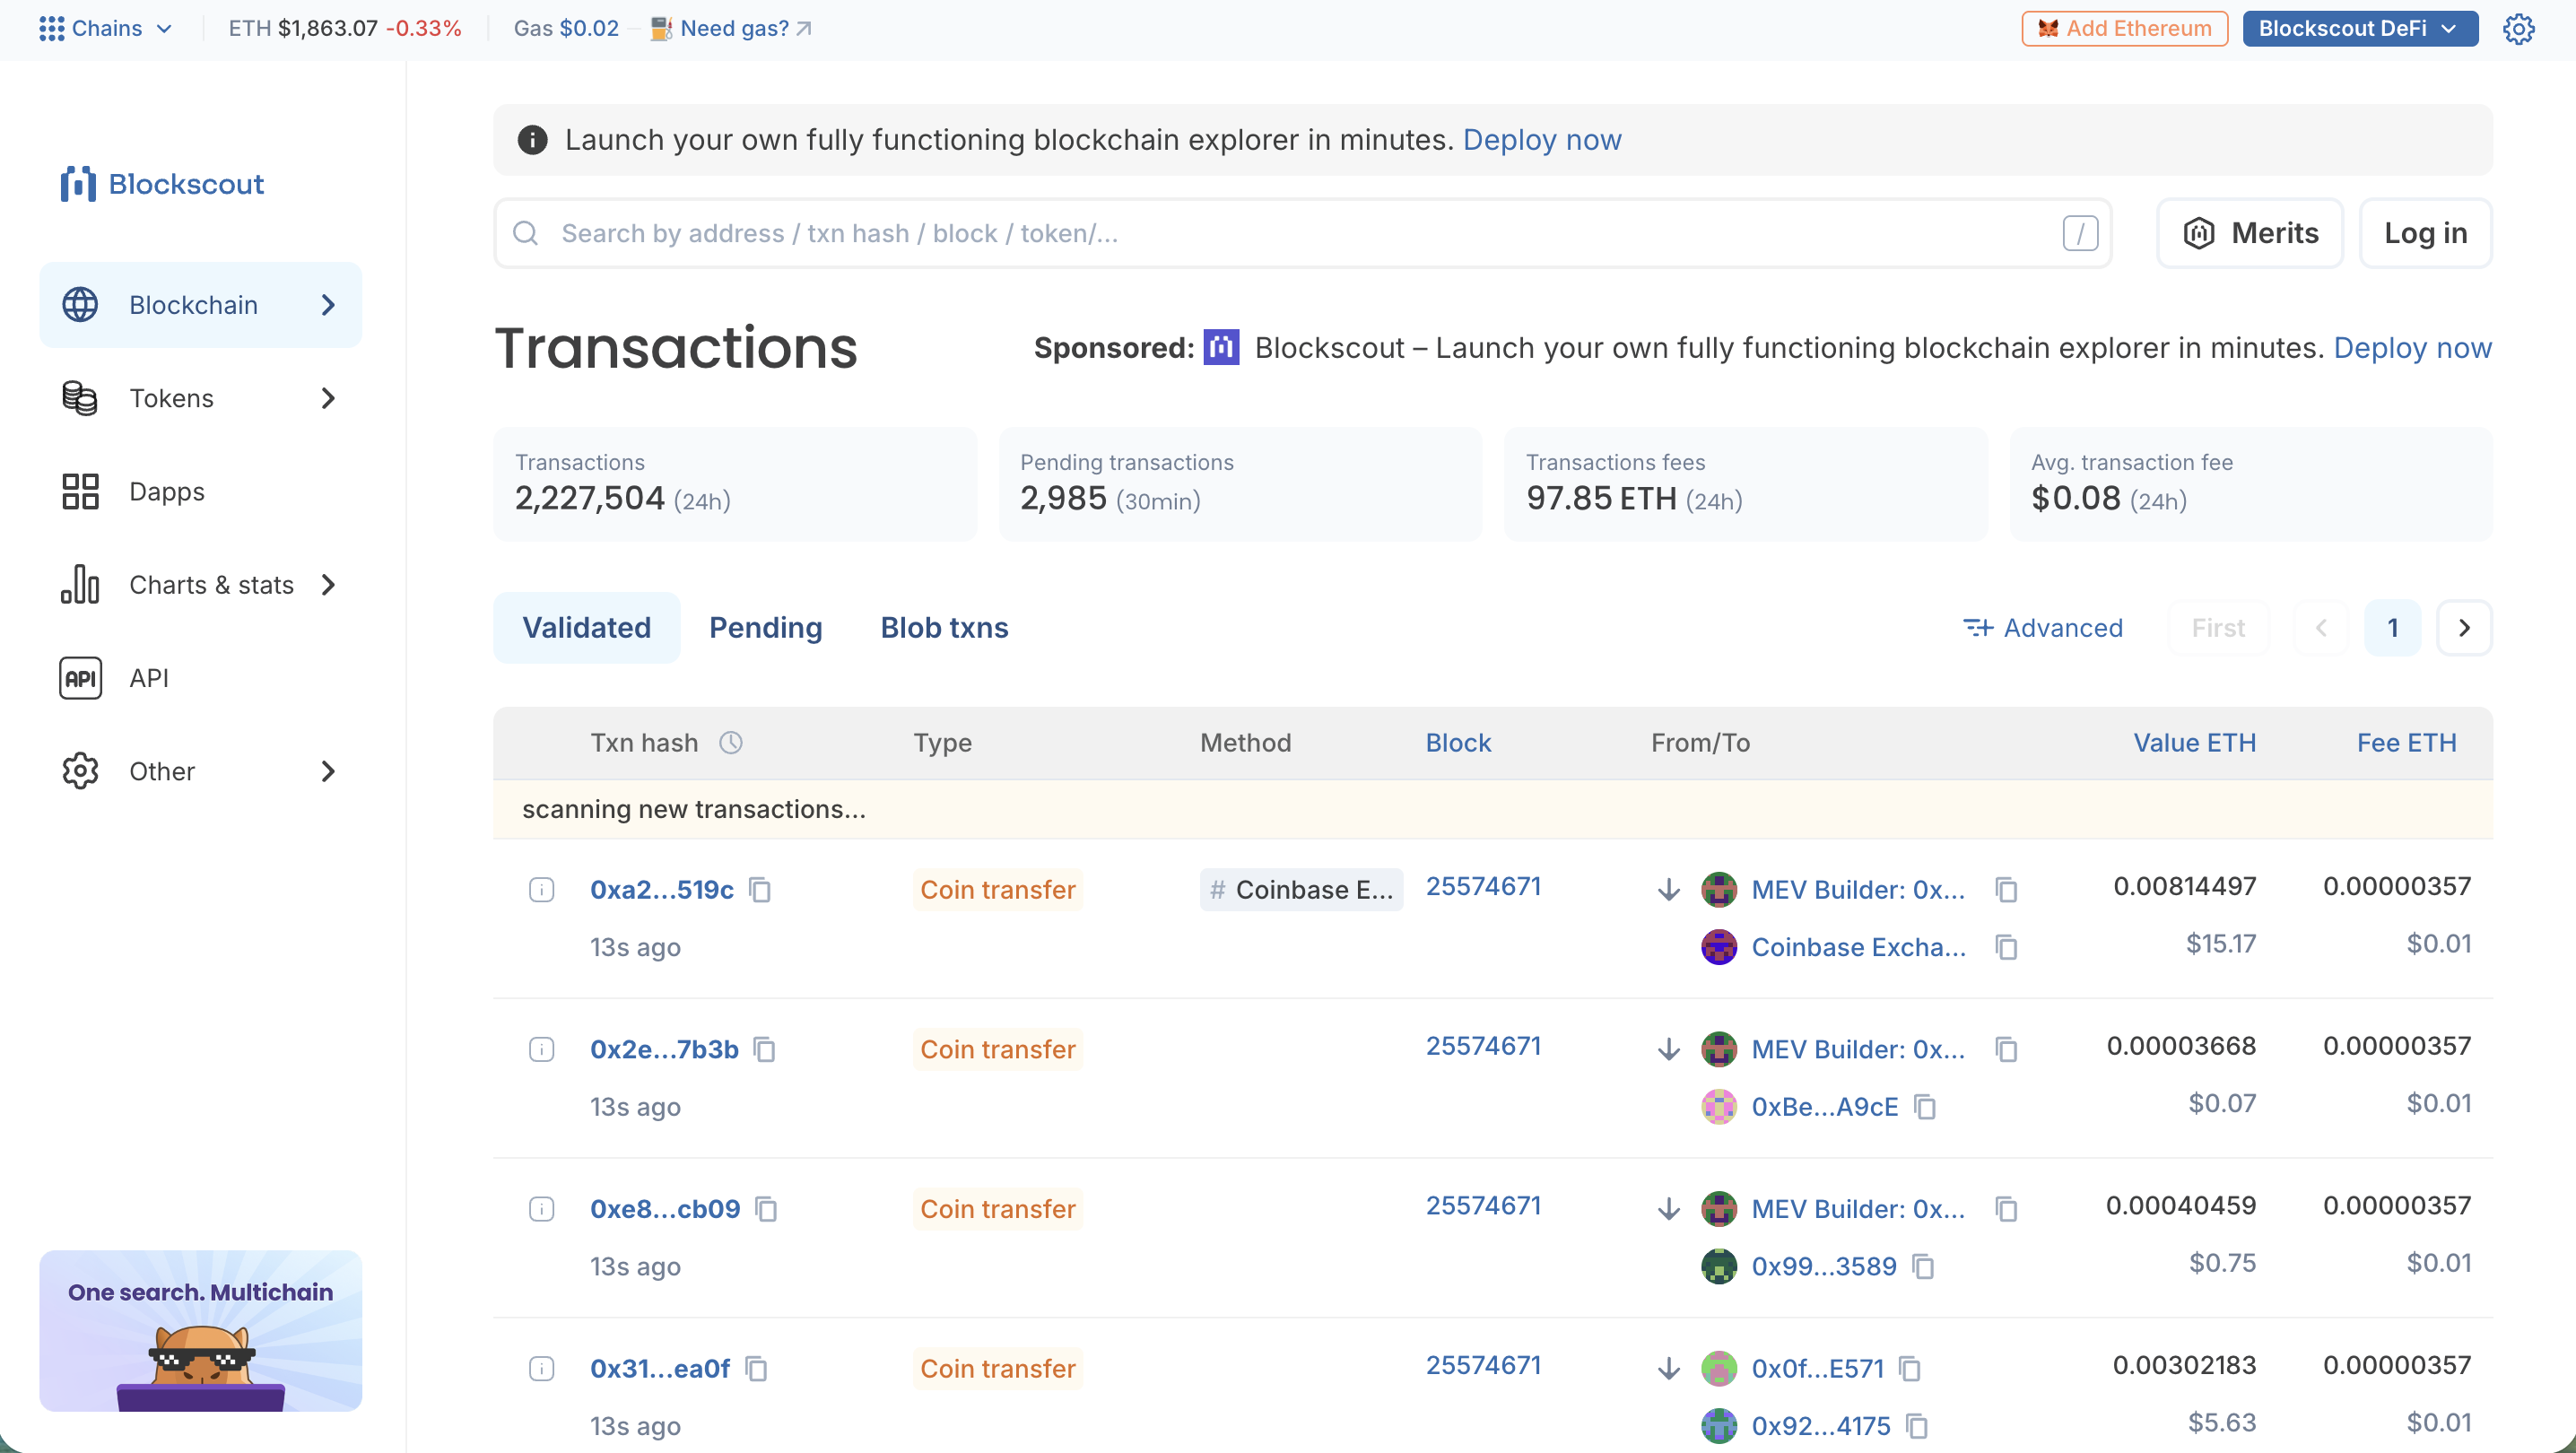Open the Need gas? link
Image resolution: width=2576 pixels, height=1453 pixels.
coord(732,28)
